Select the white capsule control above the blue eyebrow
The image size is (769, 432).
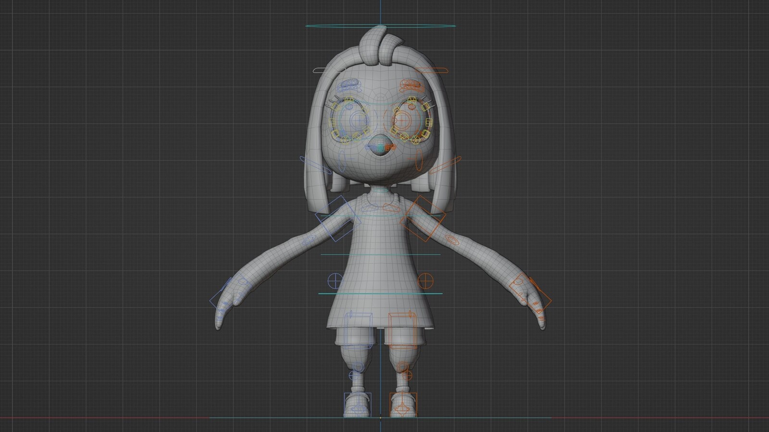click(329, 71)
